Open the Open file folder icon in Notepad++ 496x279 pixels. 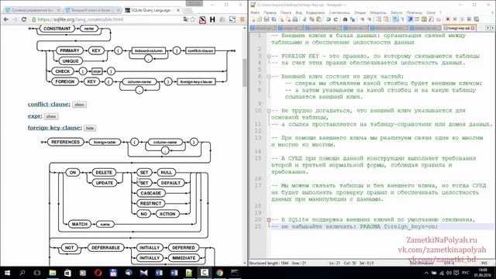pyautogui.click(x=260, y=19)
